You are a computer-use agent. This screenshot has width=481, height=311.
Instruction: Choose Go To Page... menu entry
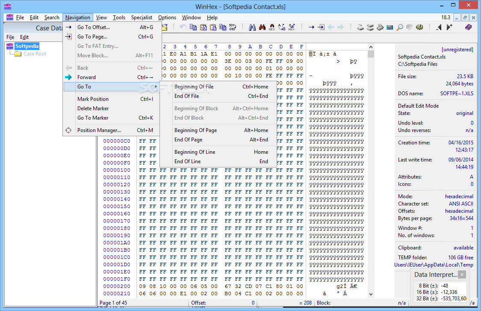[112, 36]
